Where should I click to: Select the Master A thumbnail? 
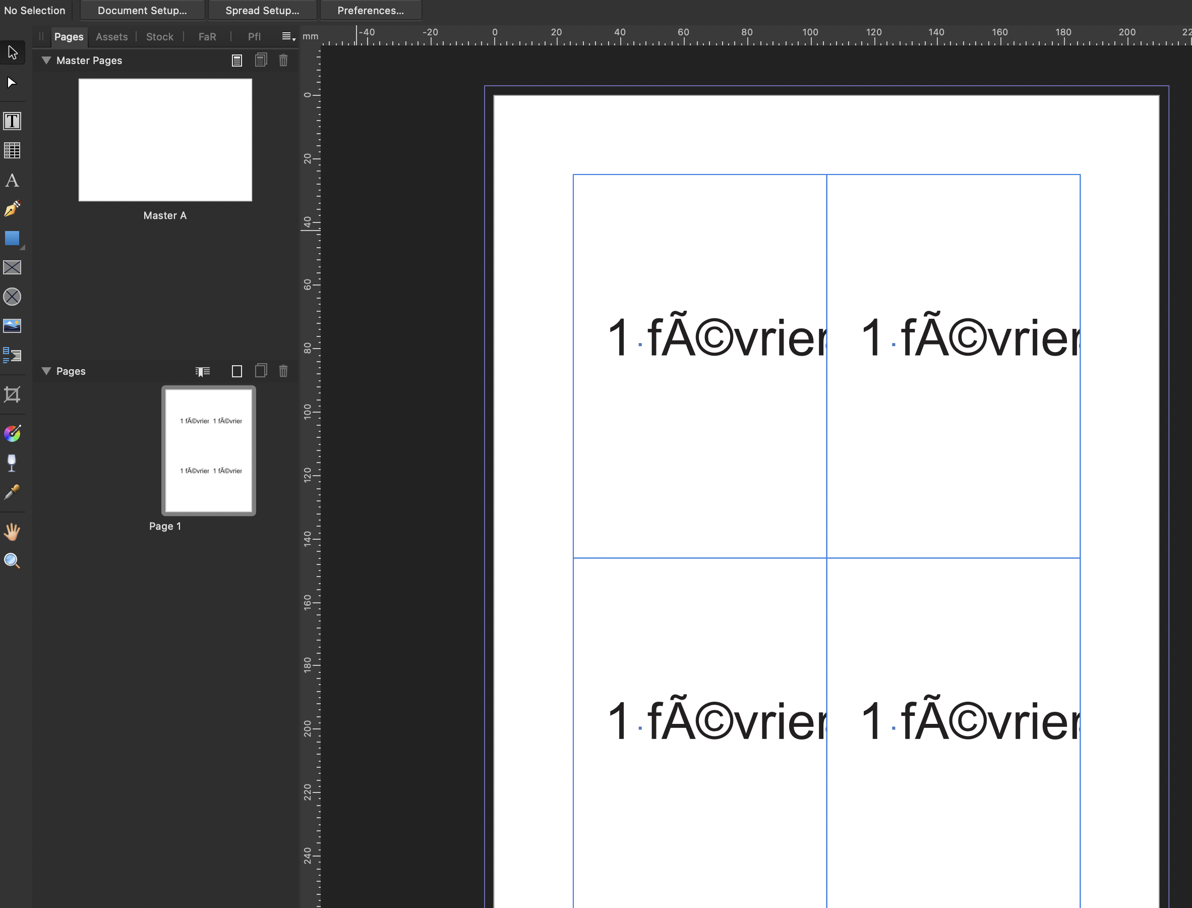[165, 140]
